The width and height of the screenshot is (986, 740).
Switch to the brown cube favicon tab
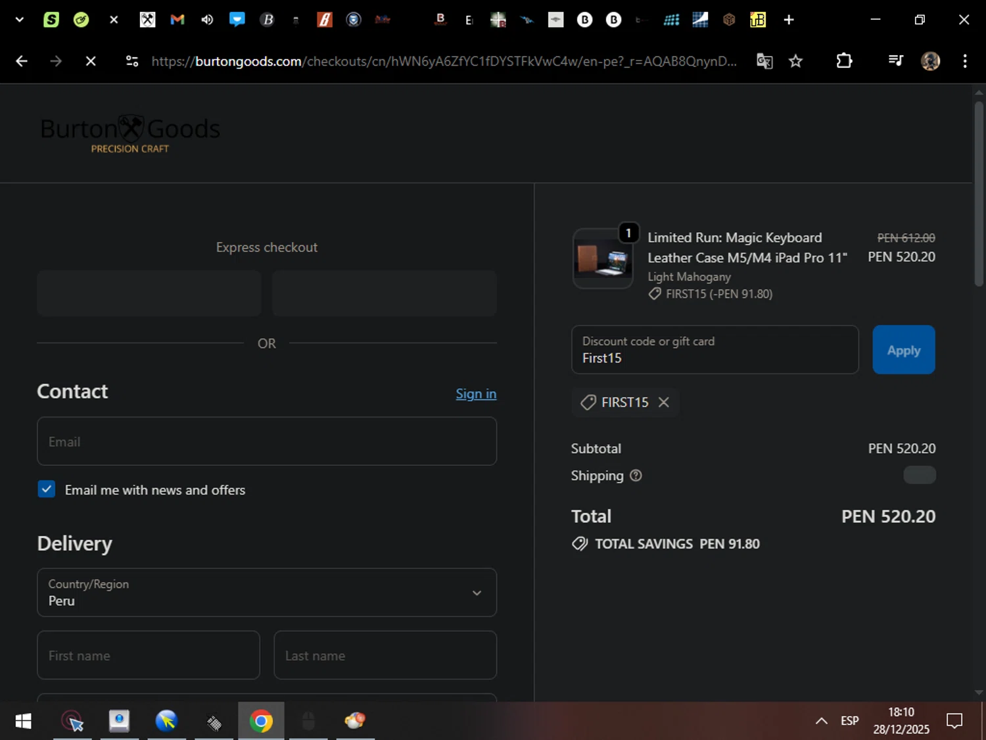[728, 20]
